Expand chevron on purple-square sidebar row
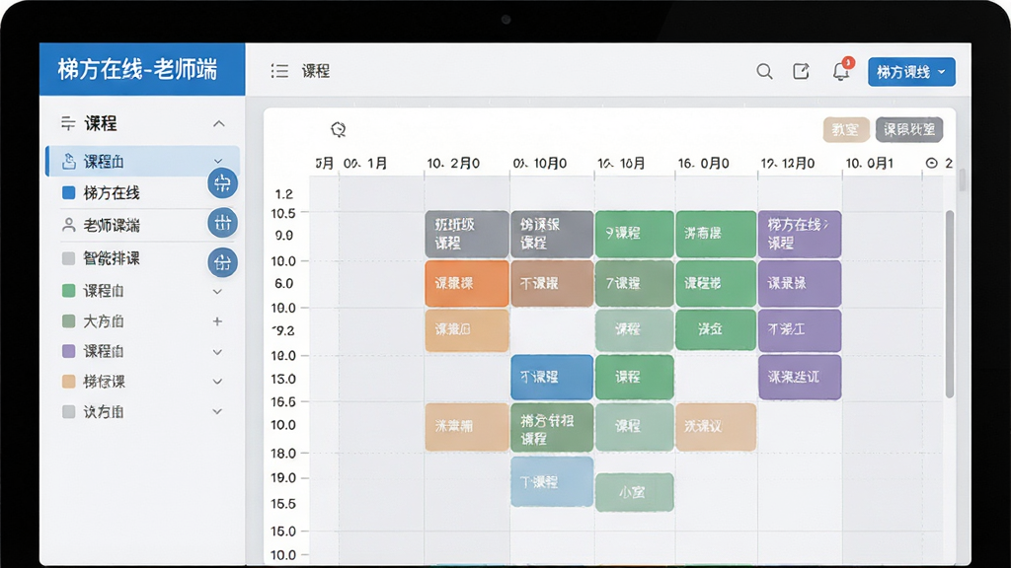 [x=218, y=352]
